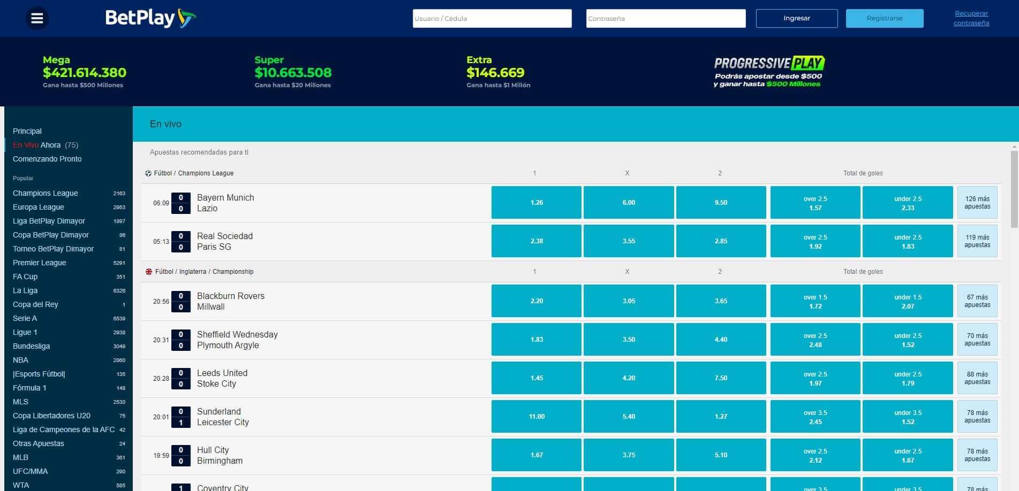The width and height of the screenshot is (1019, 491).
Task: Open the Comenzando Pronto section
Action: (x=47, y=159)
